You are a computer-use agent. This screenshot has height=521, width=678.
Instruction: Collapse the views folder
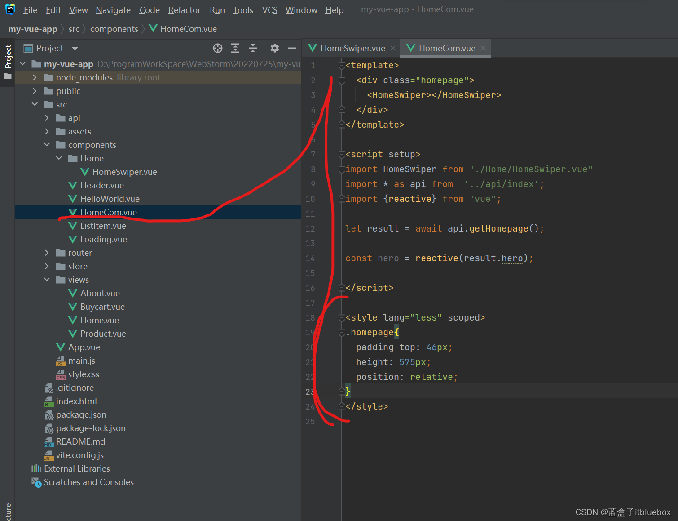pyautogui.click(x=47, y=280)
